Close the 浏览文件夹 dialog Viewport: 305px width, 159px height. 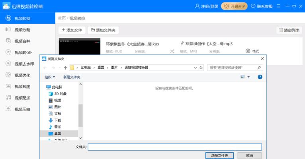pos(262,58)
